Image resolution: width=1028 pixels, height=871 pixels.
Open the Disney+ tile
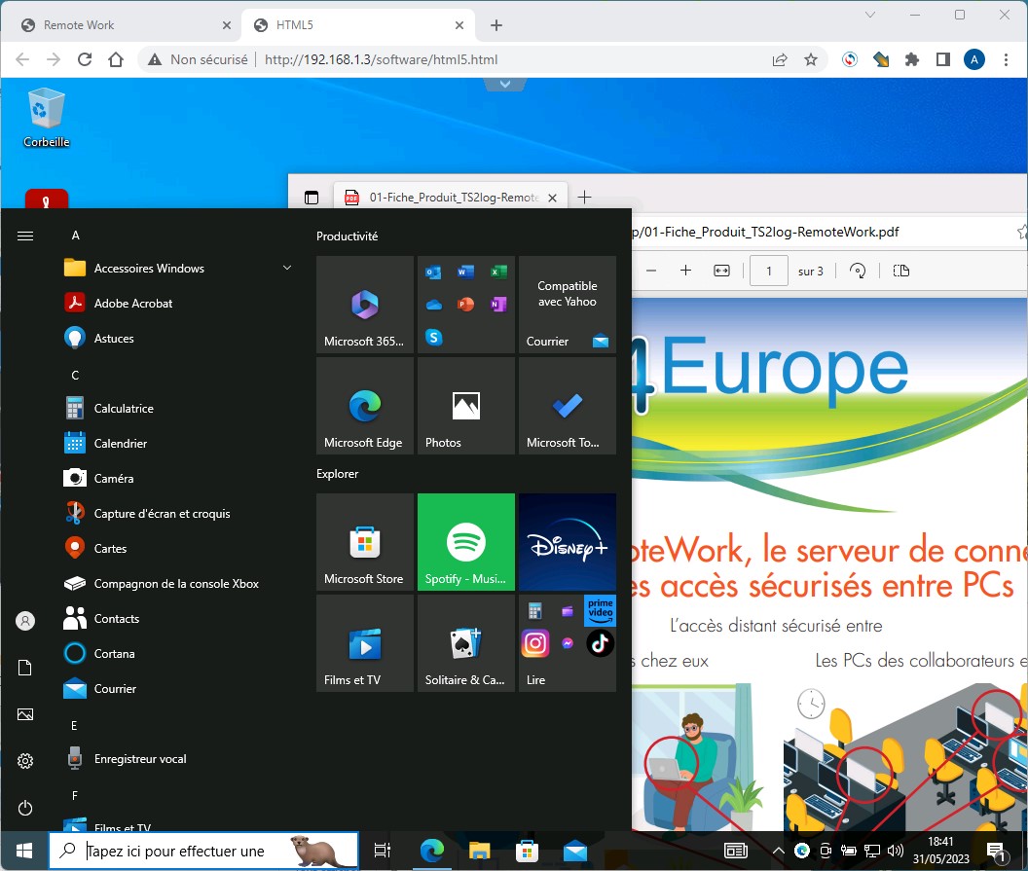tap(568, 542)
